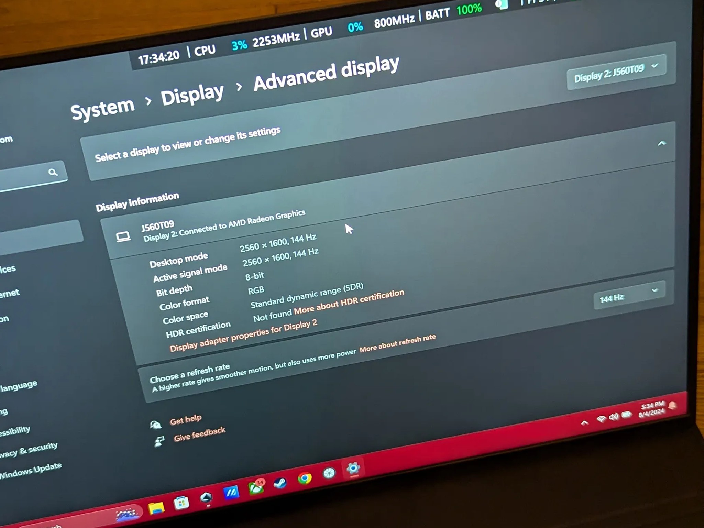Launch Steam from the taskbar
This screenshot has height=528, width=704.
coord(280,483)
